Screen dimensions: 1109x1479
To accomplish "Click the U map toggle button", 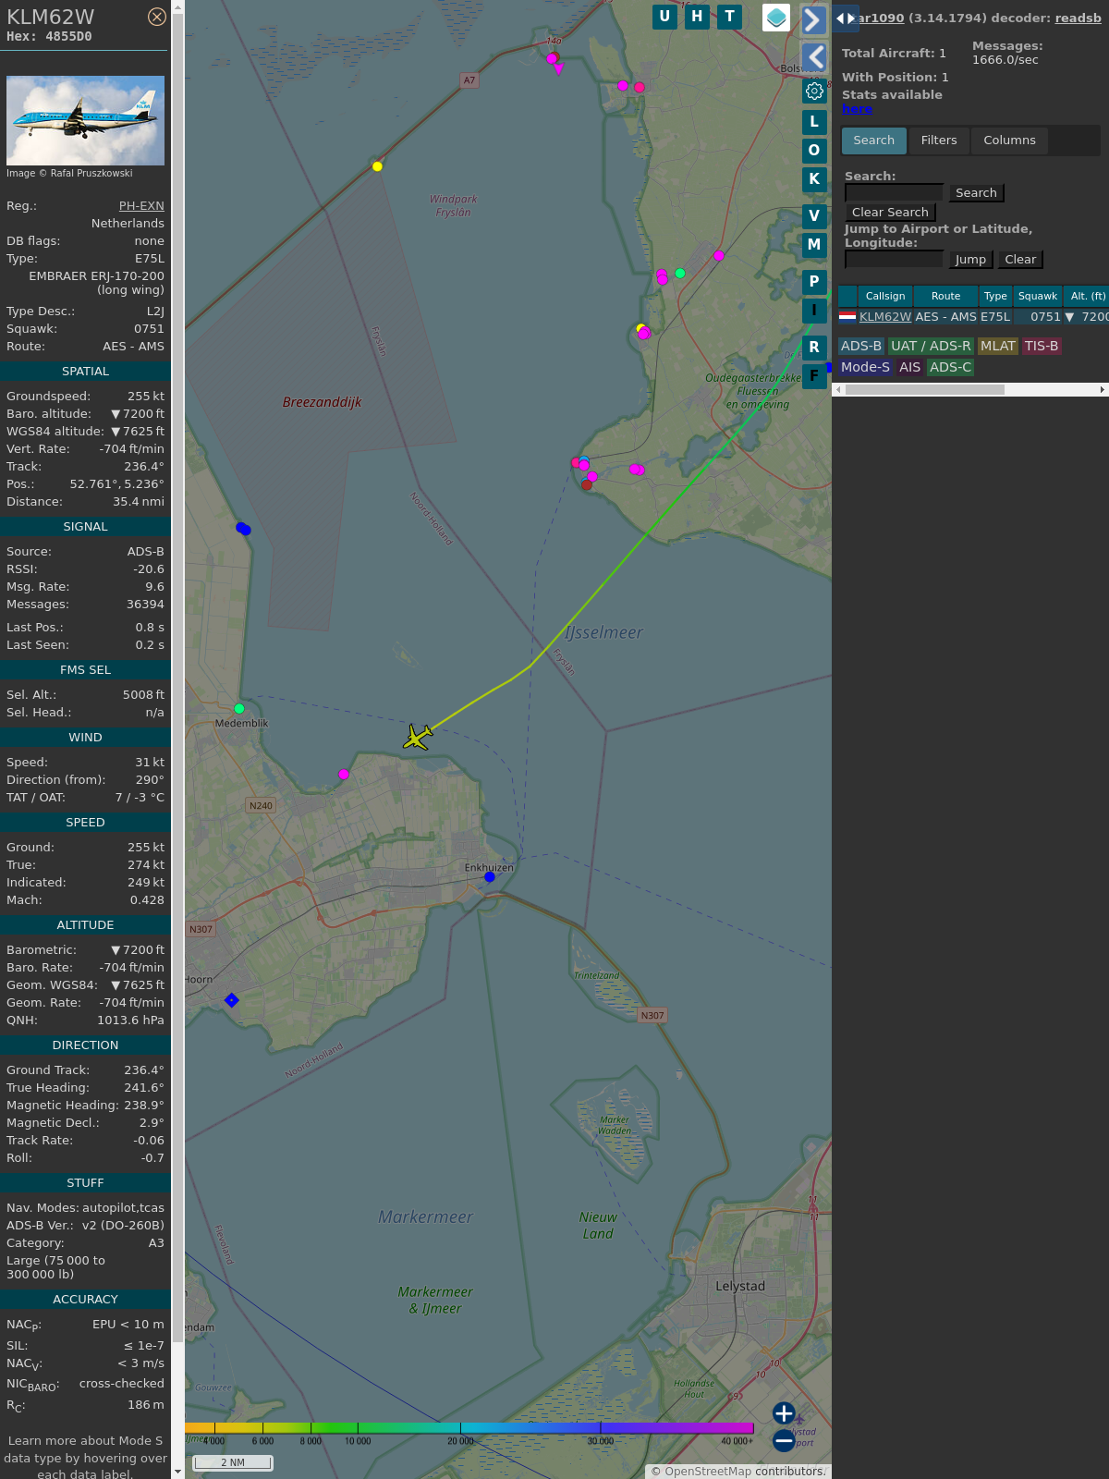I will [664, 17].
